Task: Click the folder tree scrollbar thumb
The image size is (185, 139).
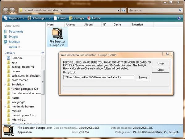Action: coord(43,82)
